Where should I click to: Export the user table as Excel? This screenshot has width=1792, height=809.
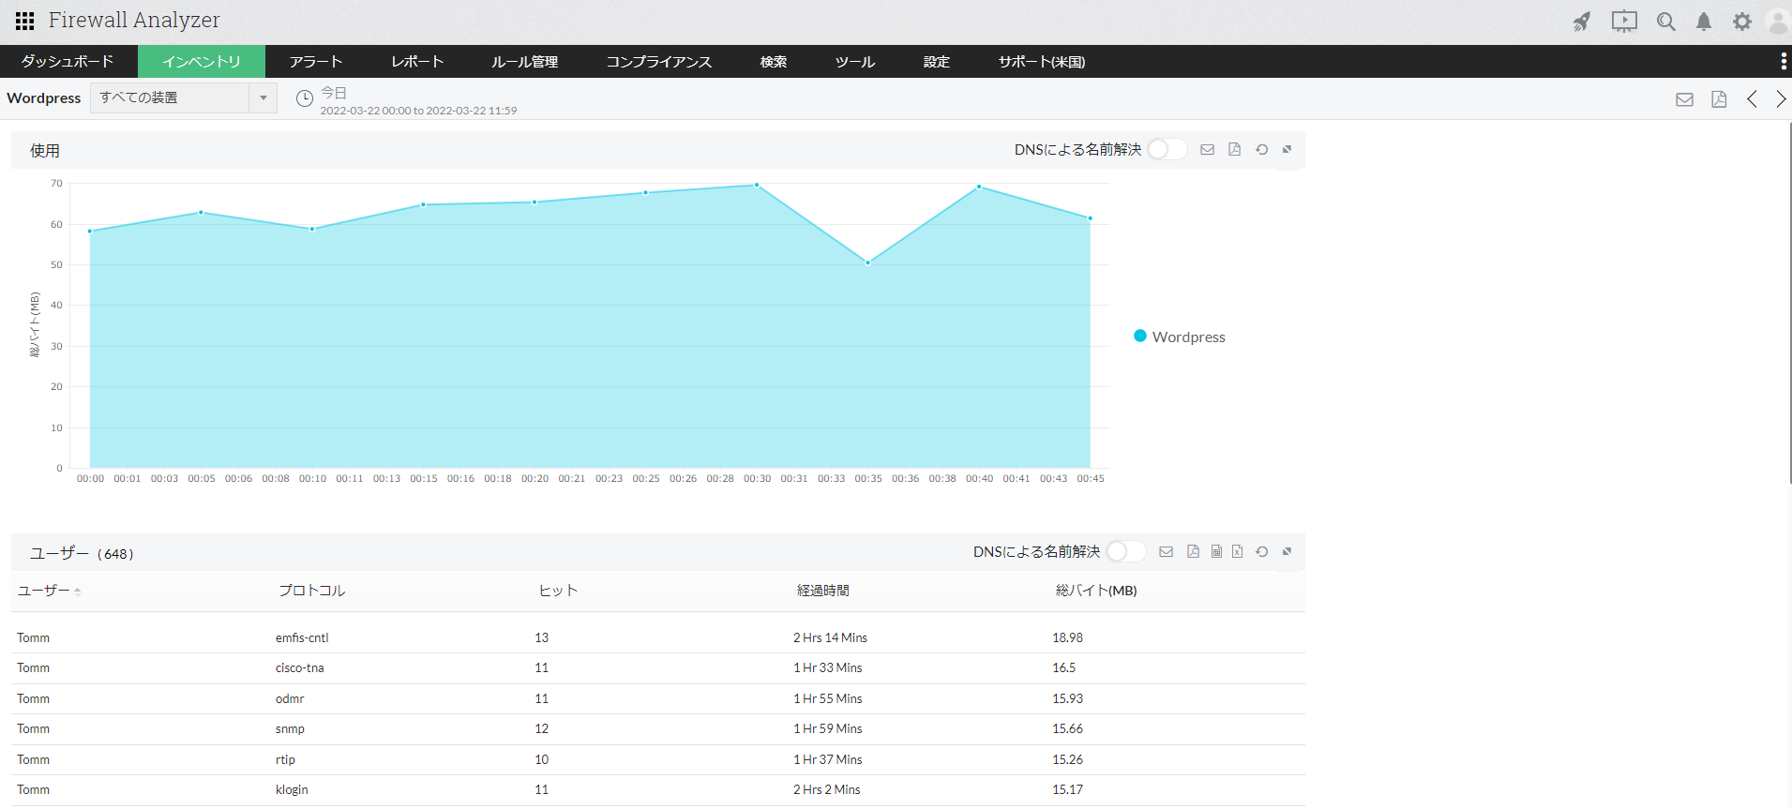click(1237, 552)
